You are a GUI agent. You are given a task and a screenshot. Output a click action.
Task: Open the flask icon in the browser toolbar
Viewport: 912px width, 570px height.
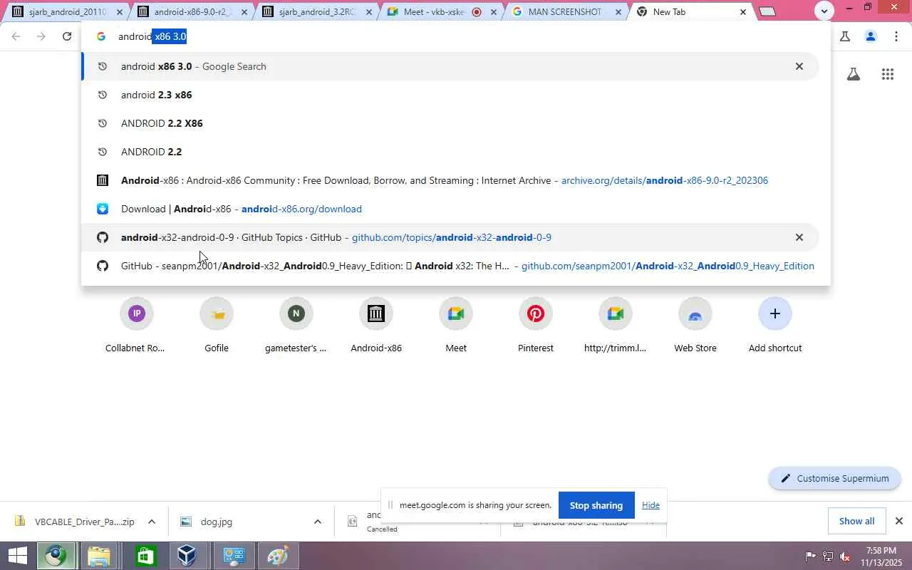[x=845, y=36]
